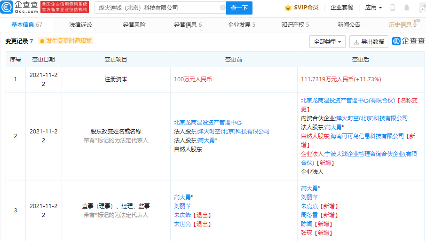
Task: Open 刘丽苹 link in 变更前 column
Action: 182,206
